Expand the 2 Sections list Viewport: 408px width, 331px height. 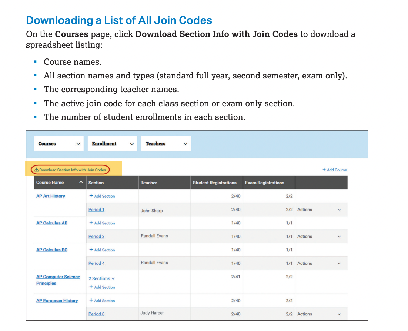(102, 278)
